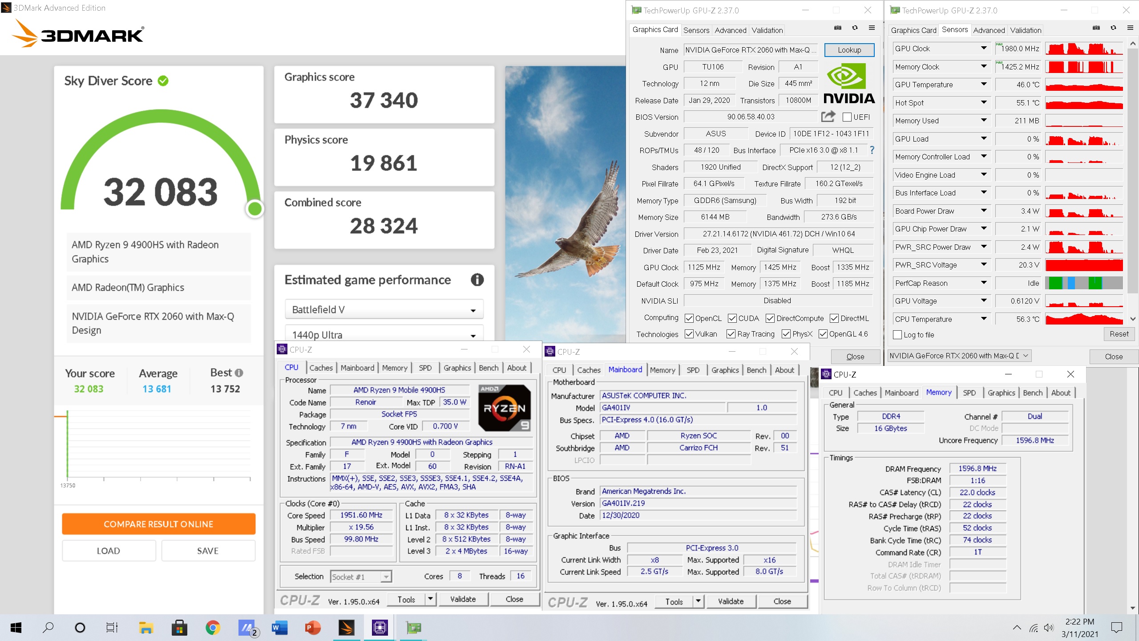Open the Memory Clock sensor dropdown arrow
Screen dimensions: 1139x641
[x=984, y=66]
